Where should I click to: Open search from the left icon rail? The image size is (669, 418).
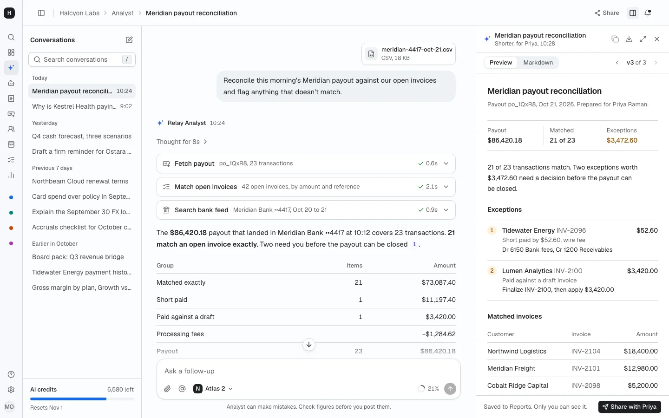(11, 37)
